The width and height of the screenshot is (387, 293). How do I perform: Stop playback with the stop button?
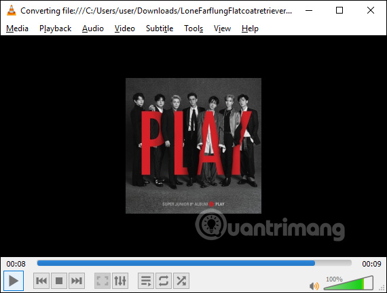(59, 281)
